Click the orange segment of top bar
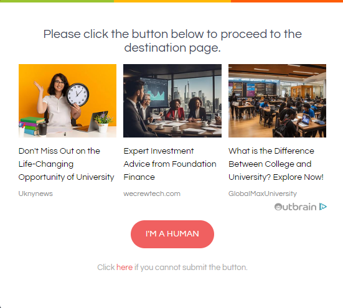 (x=287, y=1)
